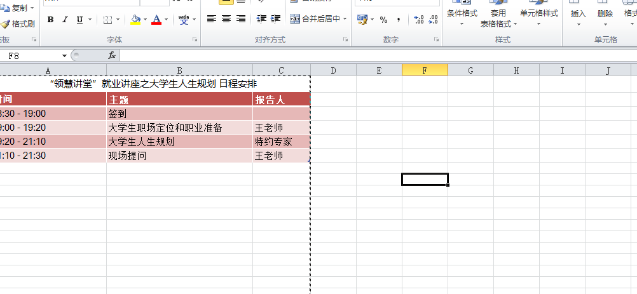Click time cell ending 21:30
637x294 pixels.
[x=53, y=156]
